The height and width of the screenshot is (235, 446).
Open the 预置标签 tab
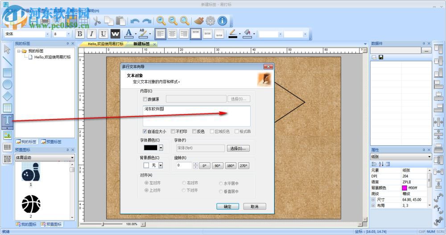pos(51,142)
